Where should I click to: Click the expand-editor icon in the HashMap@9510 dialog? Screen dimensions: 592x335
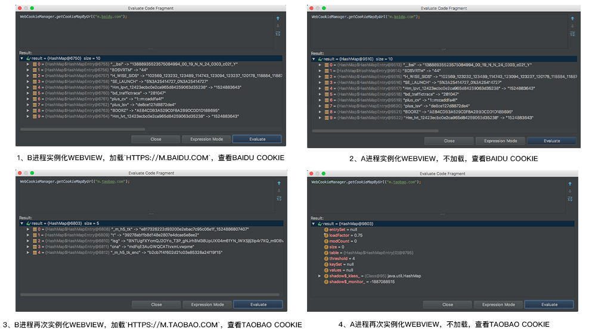click(x=572, y=34)
